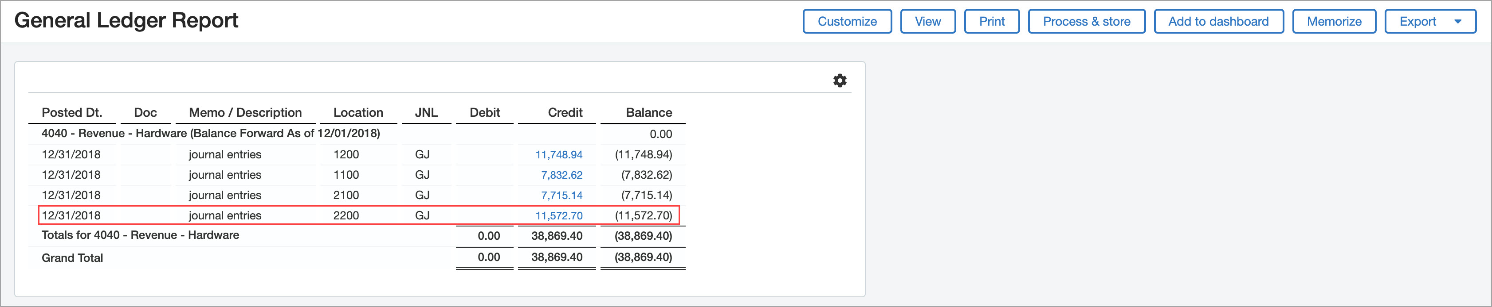The height and width of the screenshot is (307, 1492).
Task: Open credit amount 7,832.62 link
Action: (561, 175)
